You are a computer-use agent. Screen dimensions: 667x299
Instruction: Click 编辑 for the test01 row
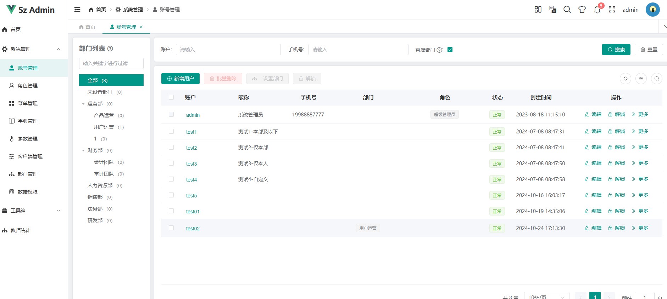coord(593,211)
